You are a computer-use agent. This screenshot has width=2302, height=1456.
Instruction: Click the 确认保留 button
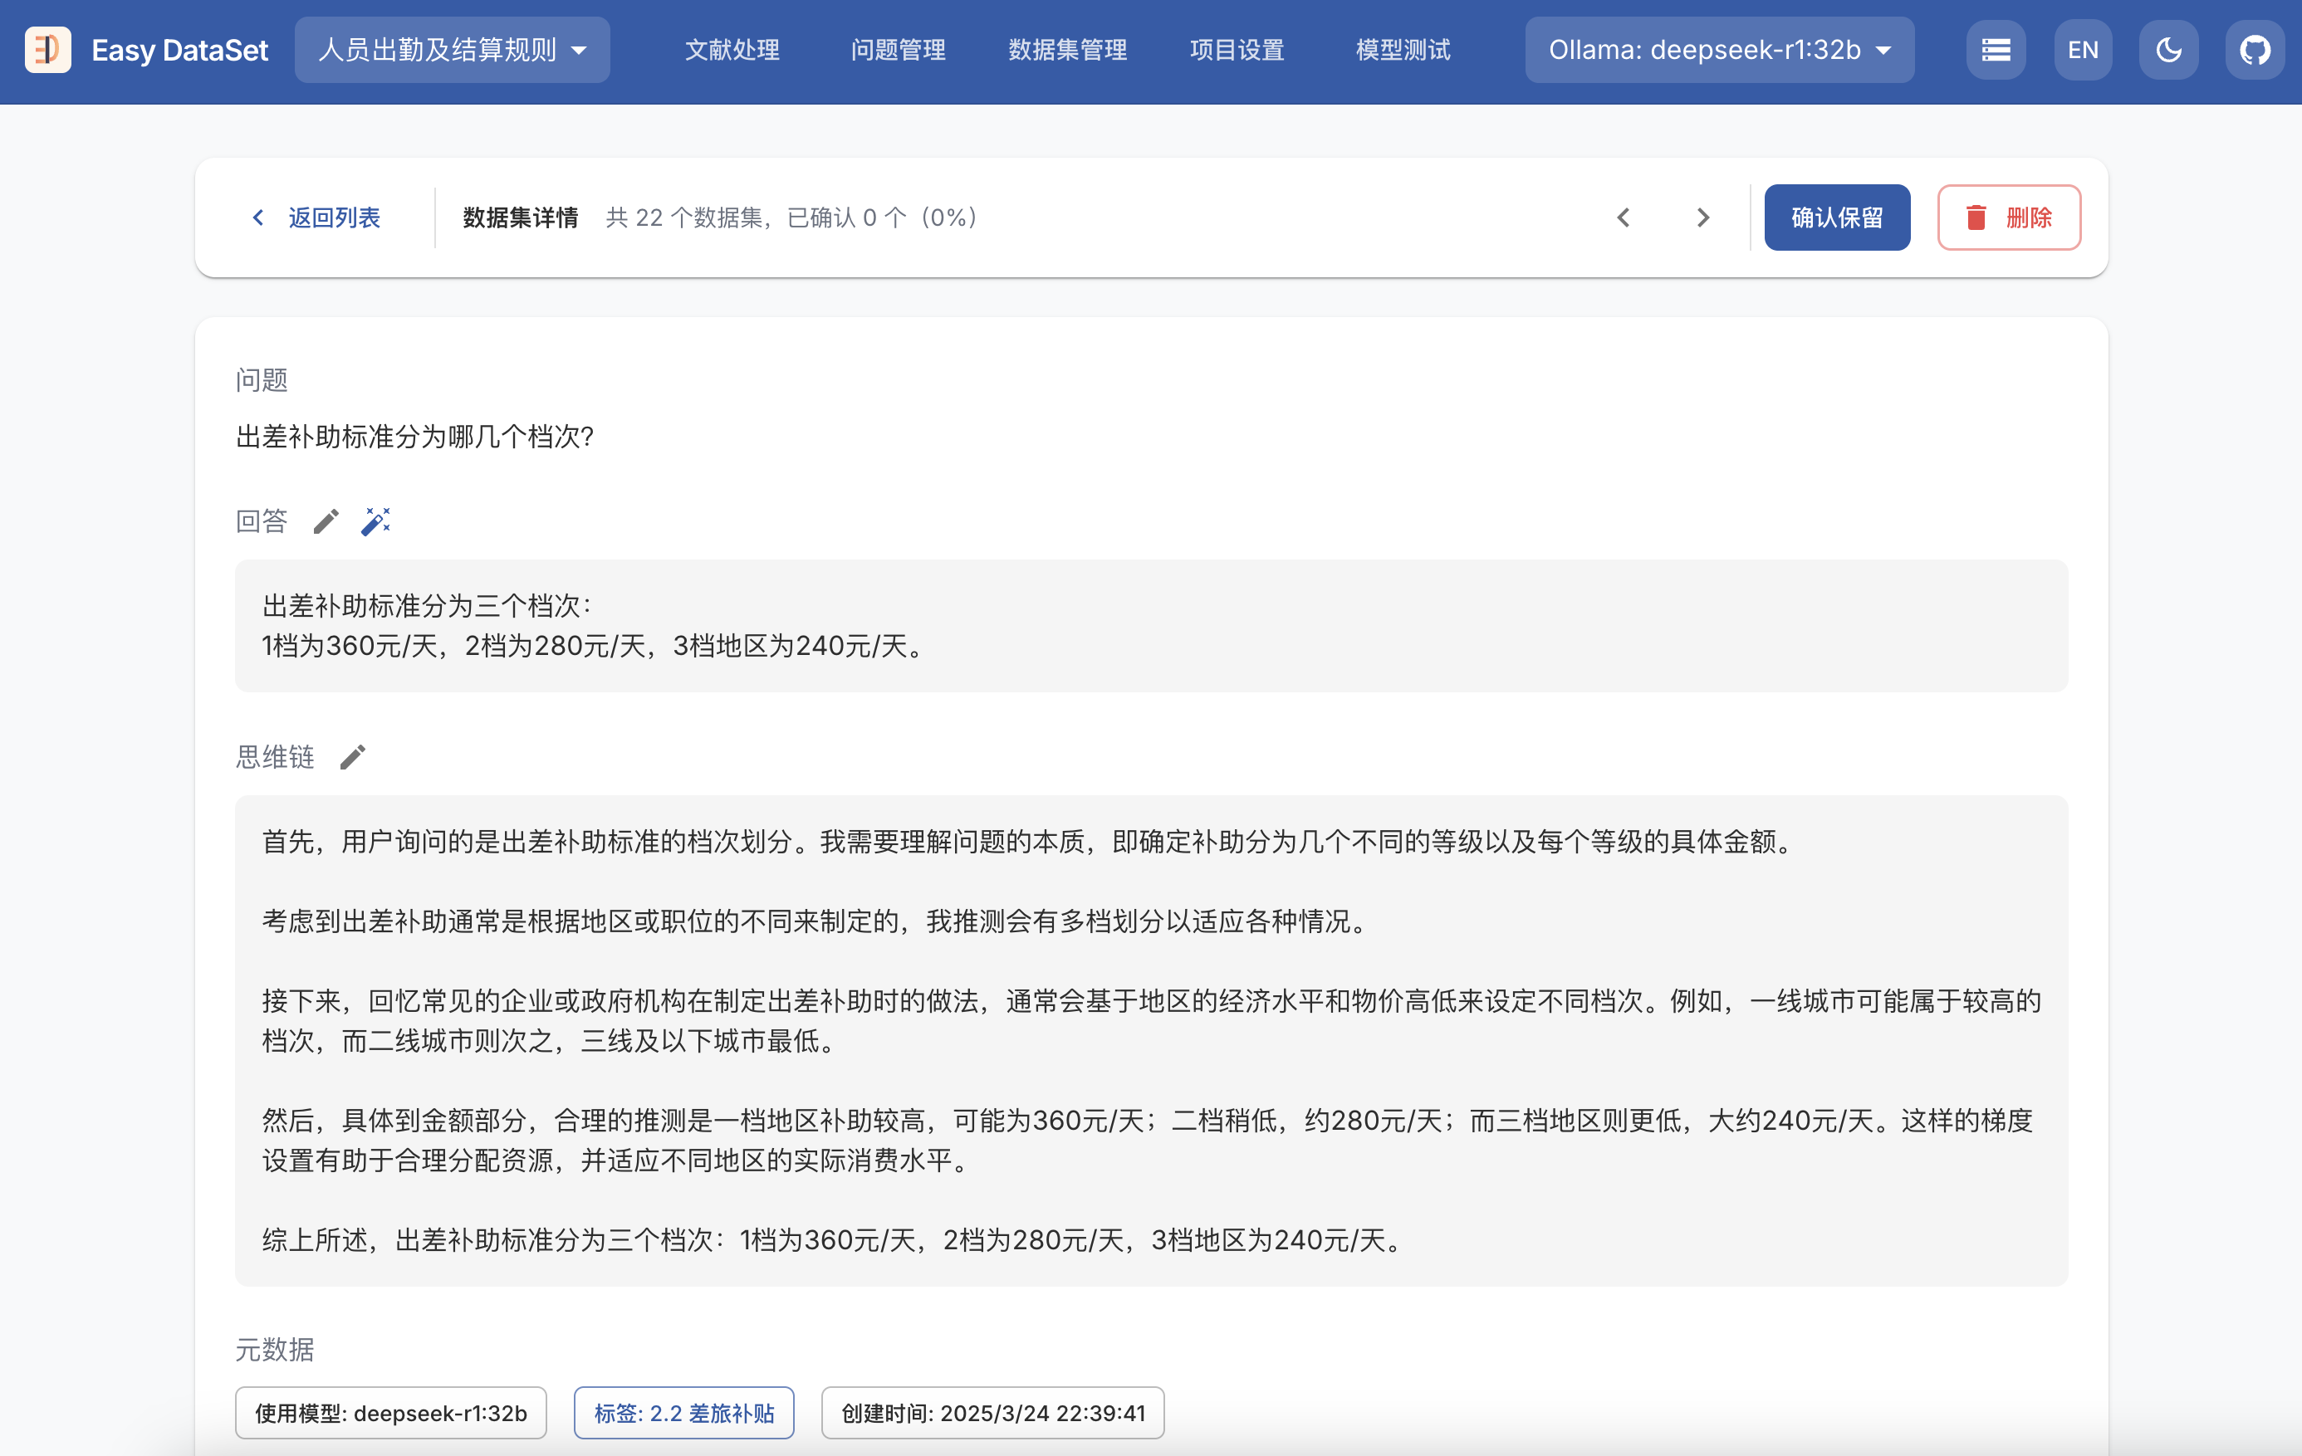coord(1836,217)
